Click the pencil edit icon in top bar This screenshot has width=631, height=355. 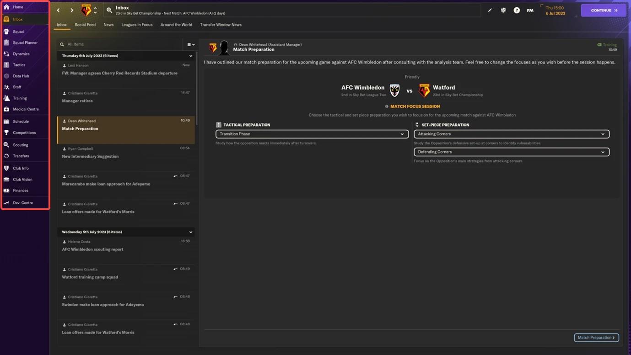pos(490,10)
